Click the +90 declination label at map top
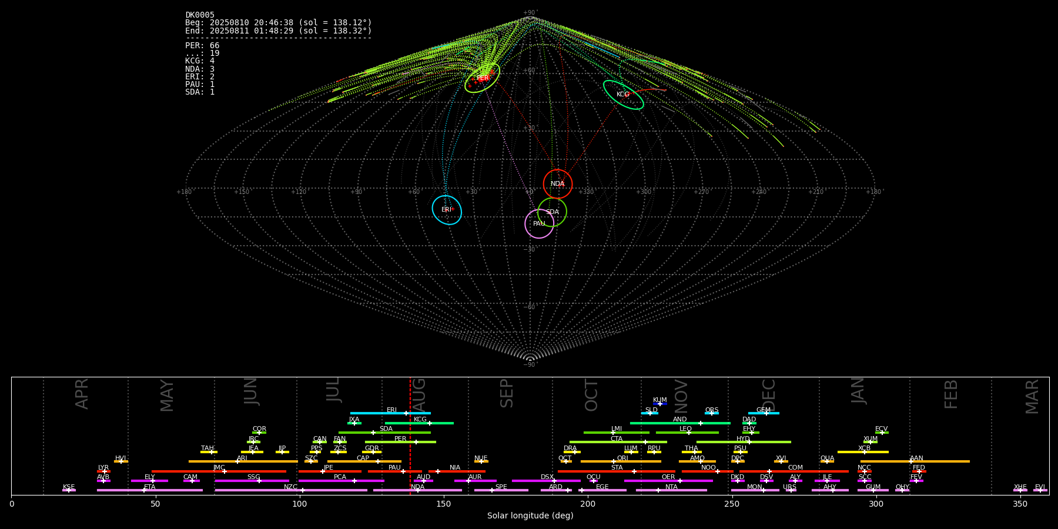The image size is (1058, 529). coord(530,12)
